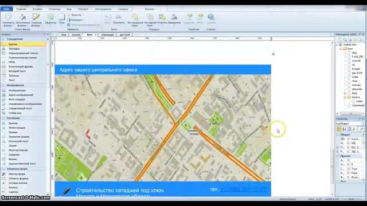
Task: Open the kursShape1 object dropdown
Action: coord(363,124)
